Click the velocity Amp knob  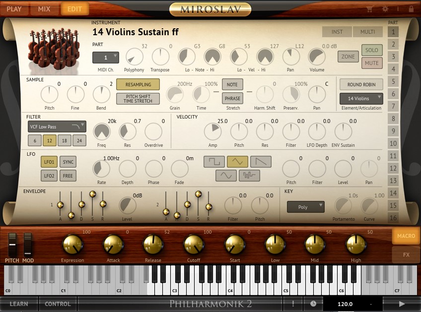click(x=212, y=132)
